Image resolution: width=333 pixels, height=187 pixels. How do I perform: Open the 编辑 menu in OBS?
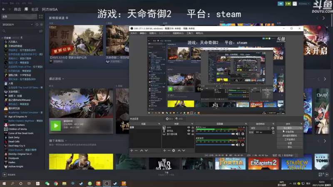point(143,33)
